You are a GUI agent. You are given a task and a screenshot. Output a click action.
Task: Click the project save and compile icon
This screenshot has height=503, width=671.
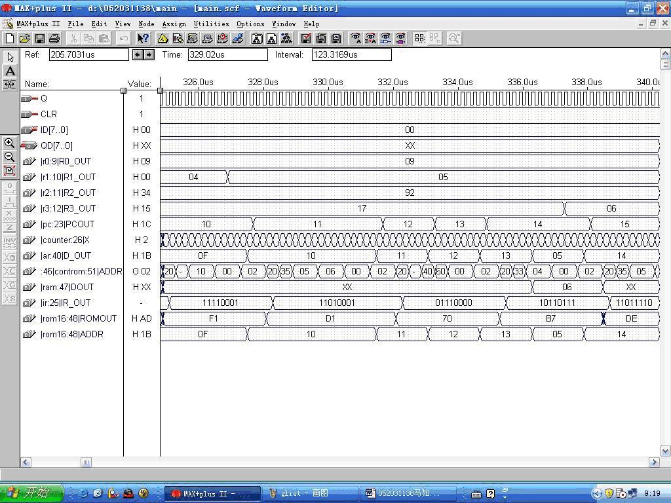[321, 39]
